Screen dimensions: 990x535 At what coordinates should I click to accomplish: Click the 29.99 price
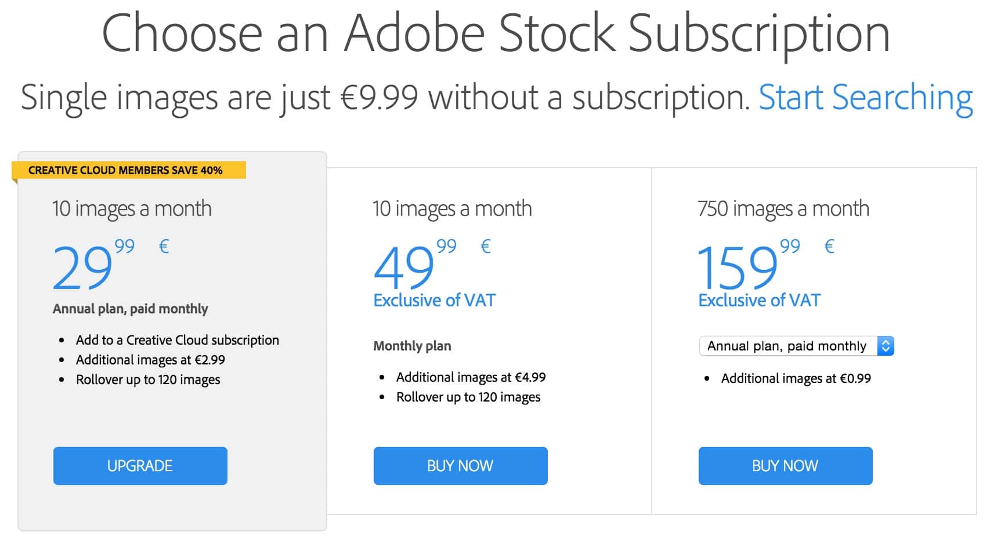click(94, 265)
